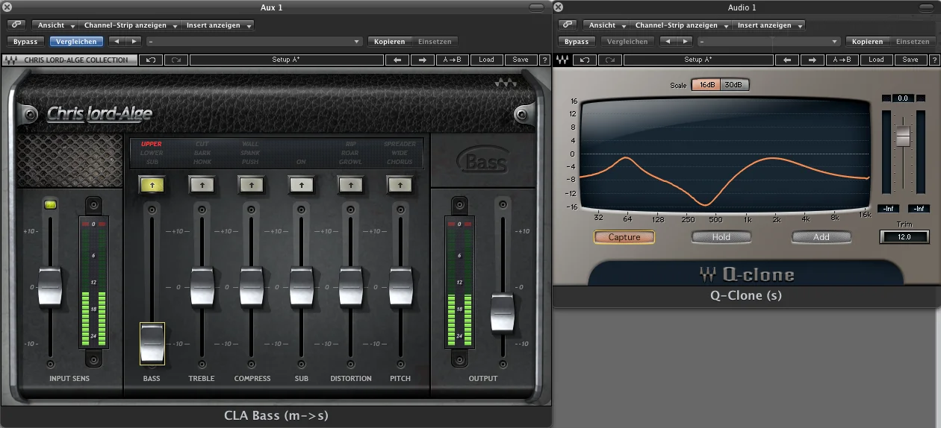Click undo arrow in Q-Clone toolbar
Image resolution: width=941 pixels, height=428 pixels.
click(x=585, y=60)
